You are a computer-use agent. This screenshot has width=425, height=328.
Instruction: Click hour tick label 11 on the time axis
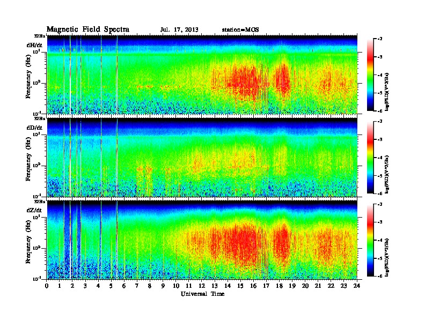click(x=189, y=286)
